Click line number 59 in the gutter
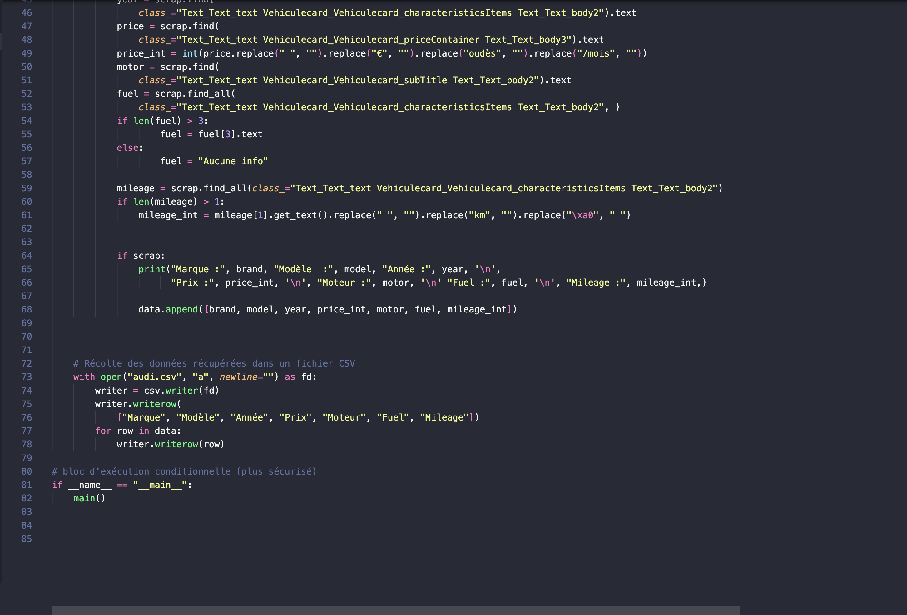This screenshot has width=907, height=615. coord(27,188)
